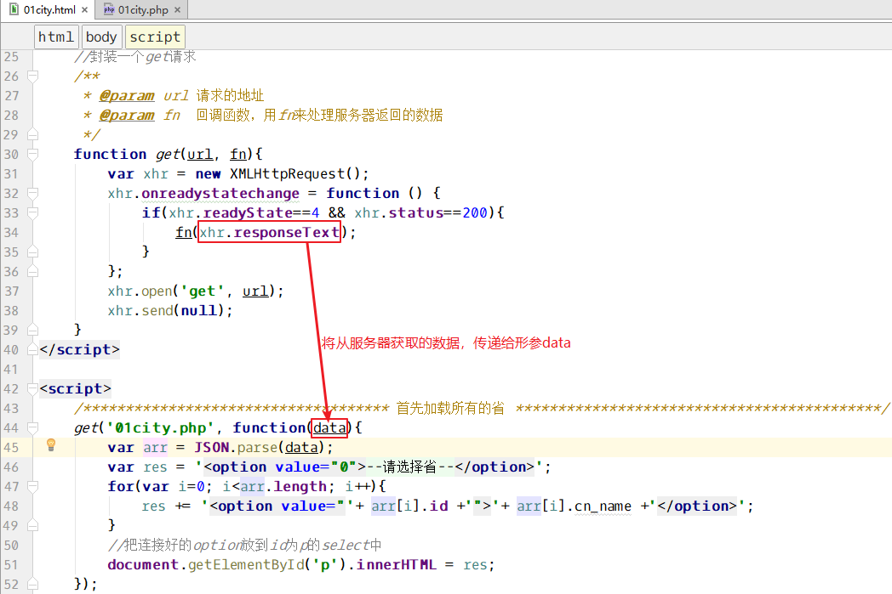Image resolution: width=892 pixels, height=594 pixels.
Task: Click the '请选择省' option text on line 46
Action: point(409,467)
